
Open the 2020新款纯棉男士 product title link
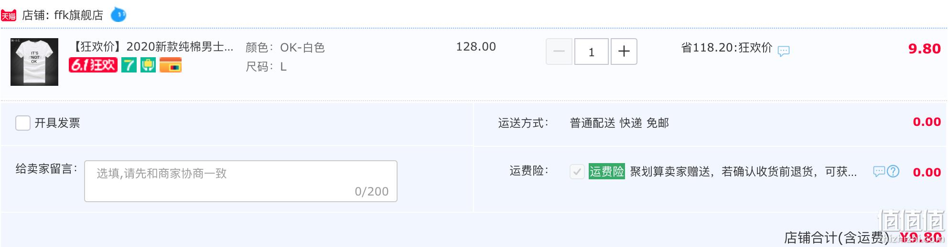(152, 47)
